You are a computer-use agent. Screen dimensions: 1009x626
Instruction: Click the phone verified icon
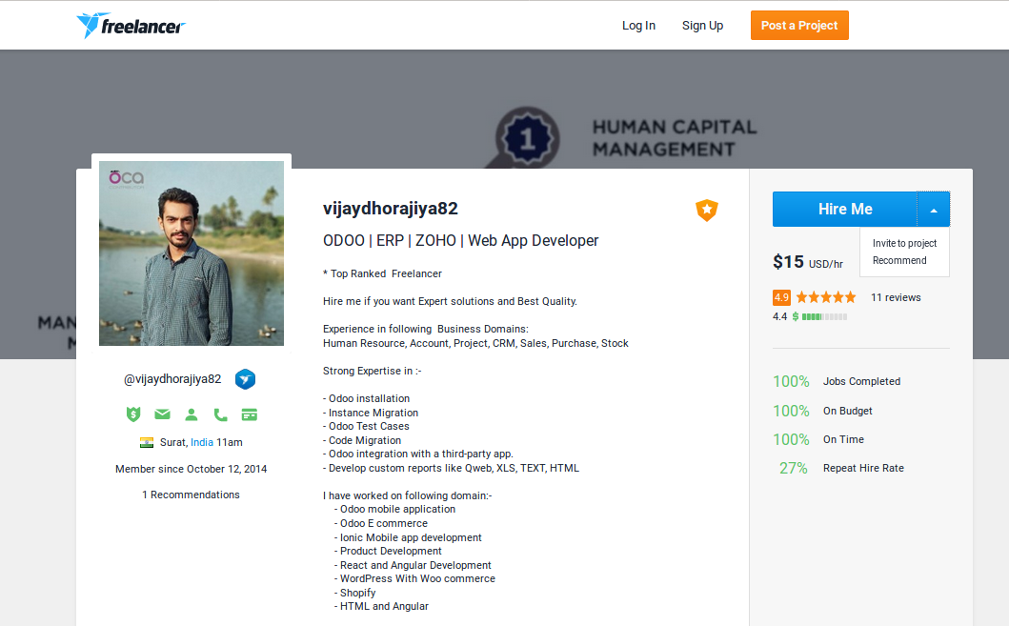(x=220, y=414)
